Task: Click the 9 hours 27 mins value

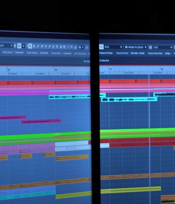Action: pyautogui.click(x=106, y=53)
